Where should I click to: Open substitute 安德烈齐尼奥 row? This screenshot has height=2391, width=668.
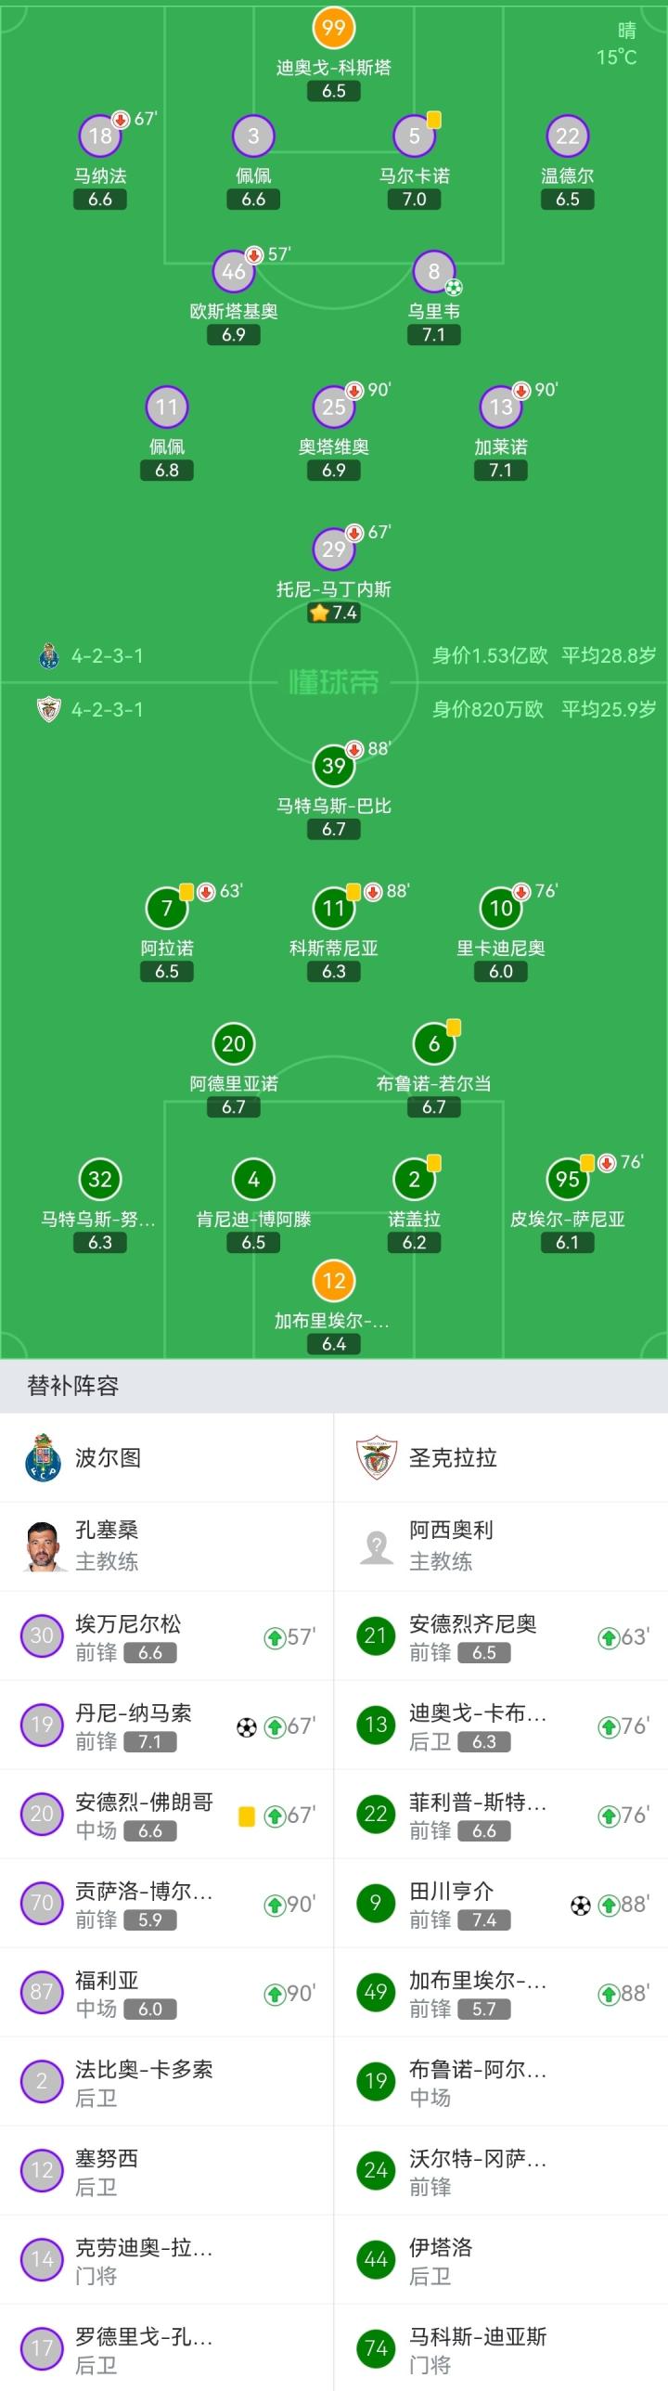[501, 1636]
